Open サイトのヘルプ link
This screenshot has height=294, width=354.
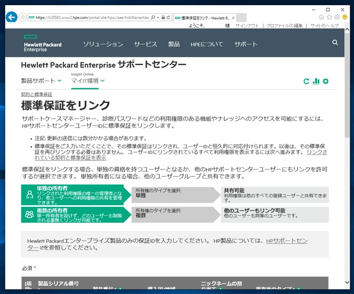tap(325, 26)
